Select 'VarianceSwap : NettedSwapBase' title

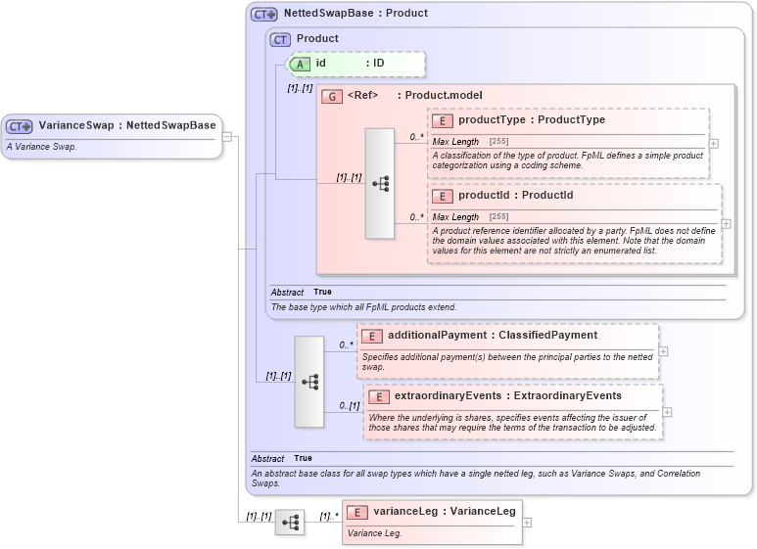pos(127,125)
